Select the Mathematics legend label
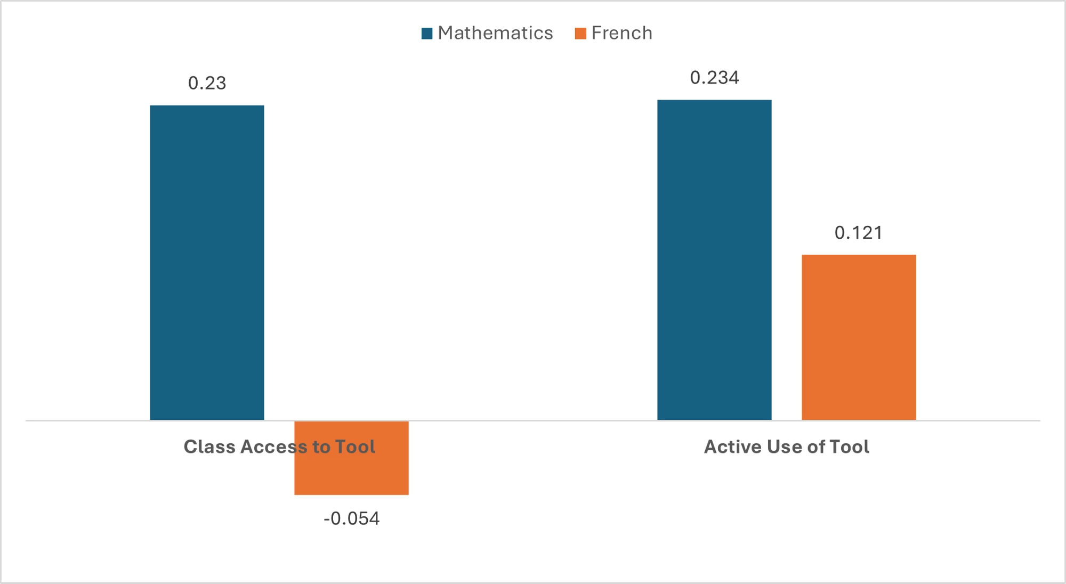 click(x=495, y=33)
